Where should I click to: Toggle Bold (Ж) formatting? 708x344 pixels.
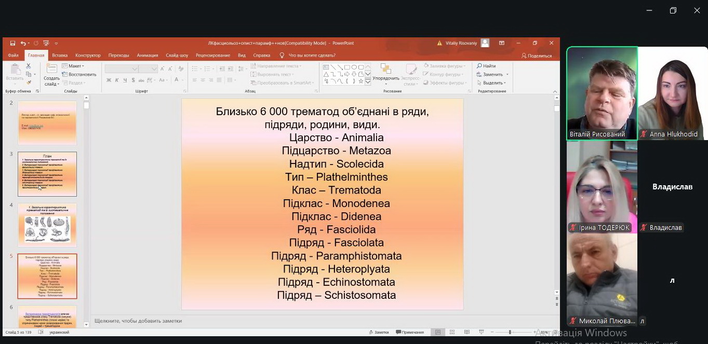click(109, 80)
